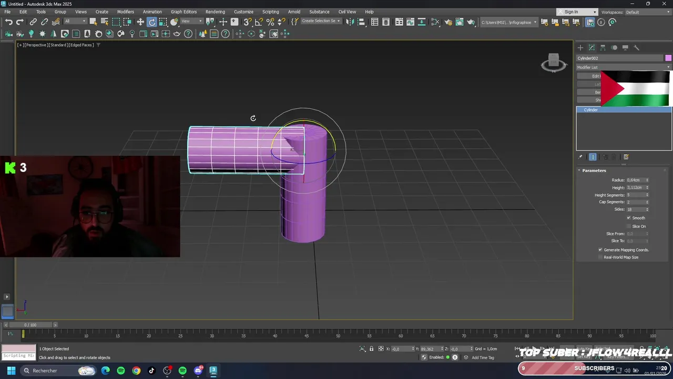Viewport: 673px width, 379px height.
Task: Toggle the selection lock padlock icon
Action: [x=371, y=348]
